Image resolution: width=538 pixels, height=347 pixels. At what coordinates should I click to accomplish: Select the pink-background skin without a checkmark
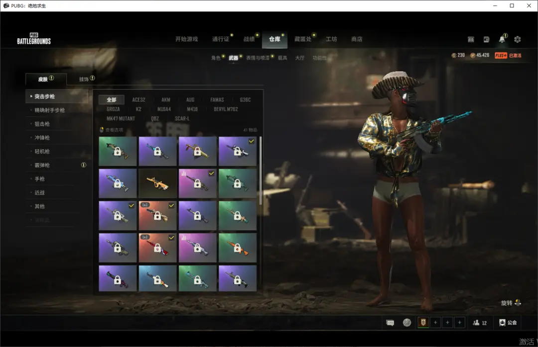197,248
